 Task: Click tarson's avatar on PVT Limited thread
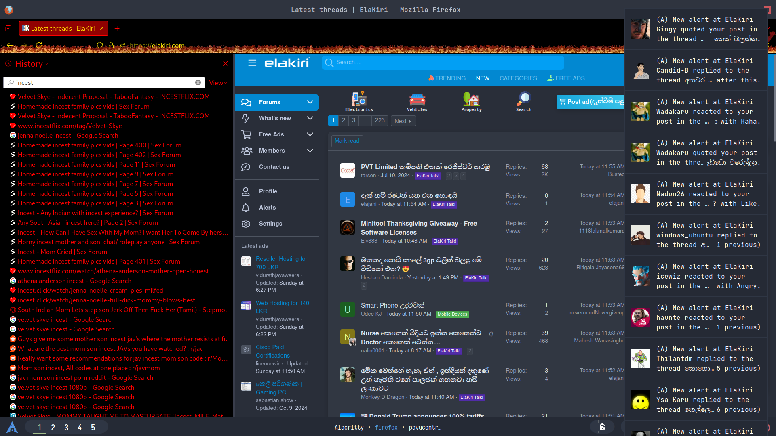pos(348,170)
